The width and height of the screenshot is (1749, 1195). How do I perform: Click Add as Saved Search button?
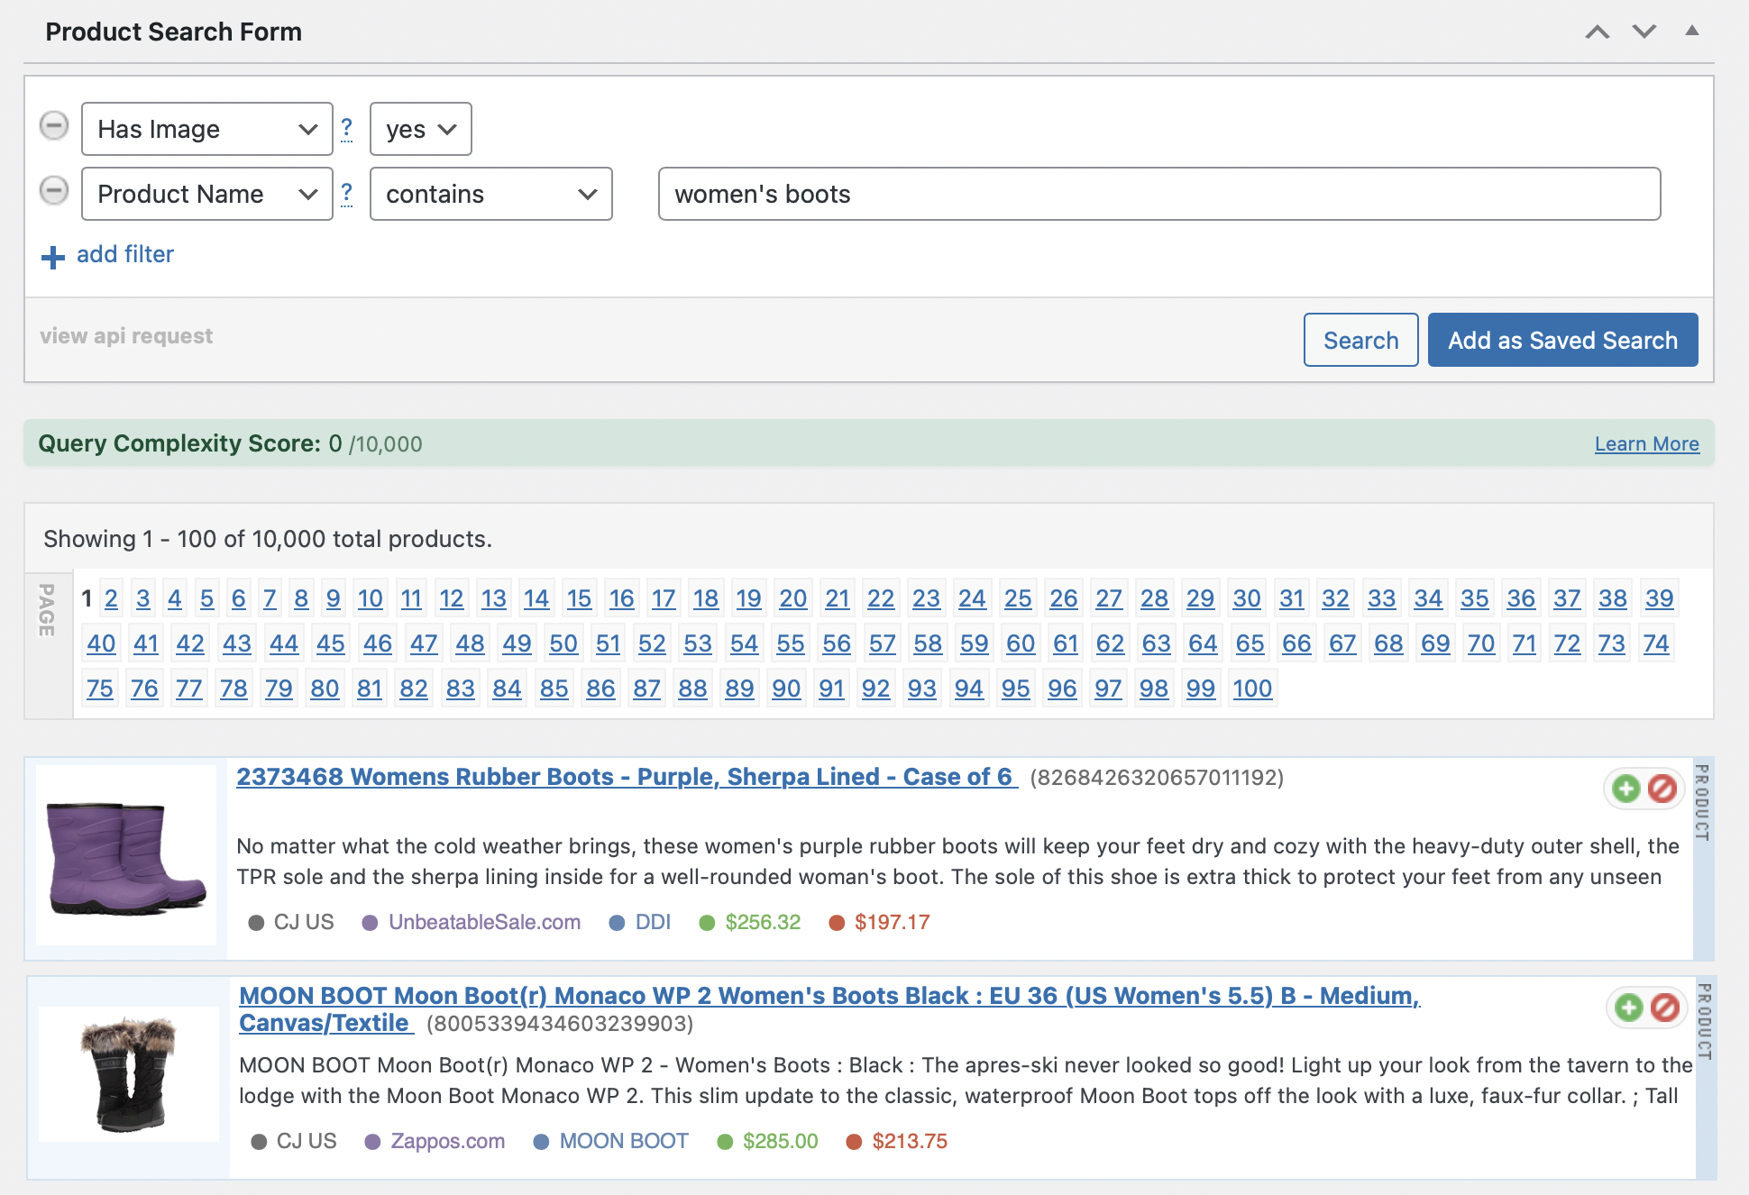point(1561,340)
